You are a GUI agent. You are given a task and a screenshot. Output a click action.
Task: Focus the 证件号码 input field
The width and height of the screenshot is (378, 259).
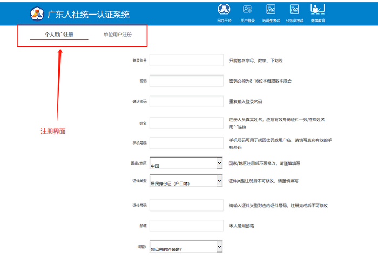(x=186, y=206)
